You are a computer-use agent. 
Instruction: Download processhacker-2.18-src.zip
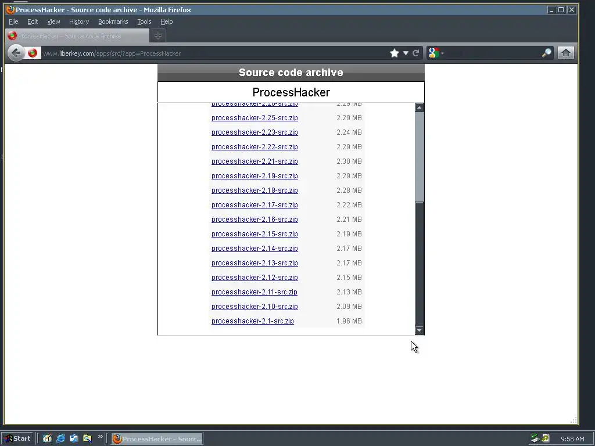(x=255, y=190)
